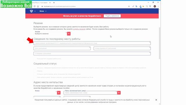Click the 'Адрес места жительства' heading

point(48,82)
